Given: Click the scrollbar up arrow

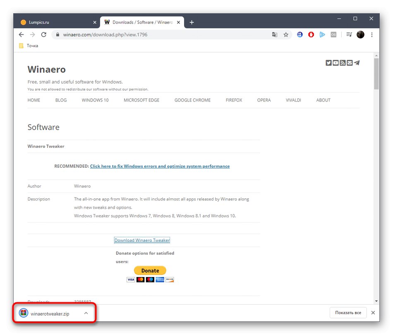Looking at the screenshot, I should [376, 55].
